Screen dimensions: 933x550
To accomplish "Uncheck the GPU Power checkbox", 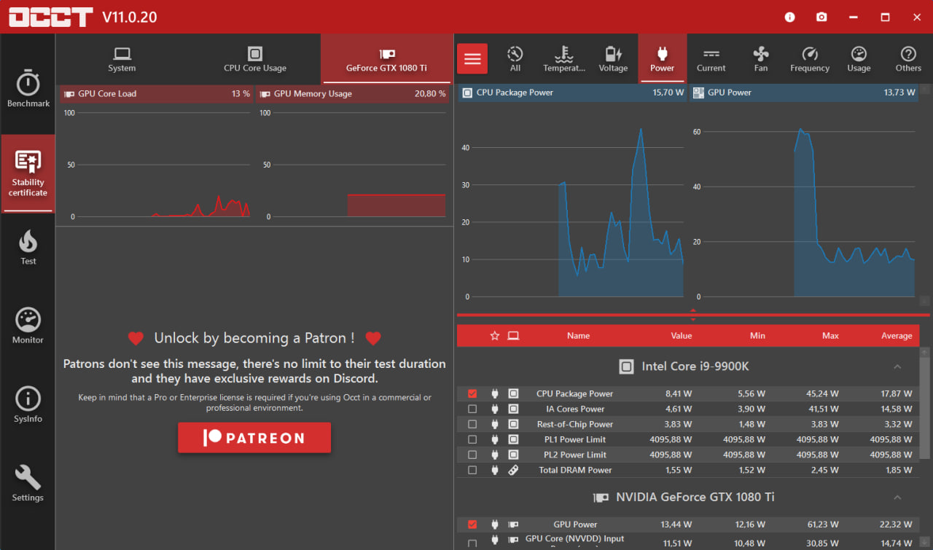I will 472,525.
